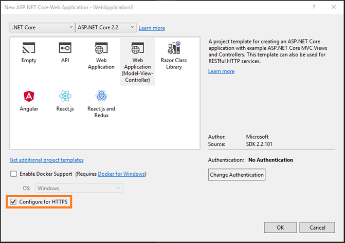The height and width of the screenshot is (243, 345).
Task: Click the 'Configure for HTTPS' label text
Action: (x=43, y=202)
